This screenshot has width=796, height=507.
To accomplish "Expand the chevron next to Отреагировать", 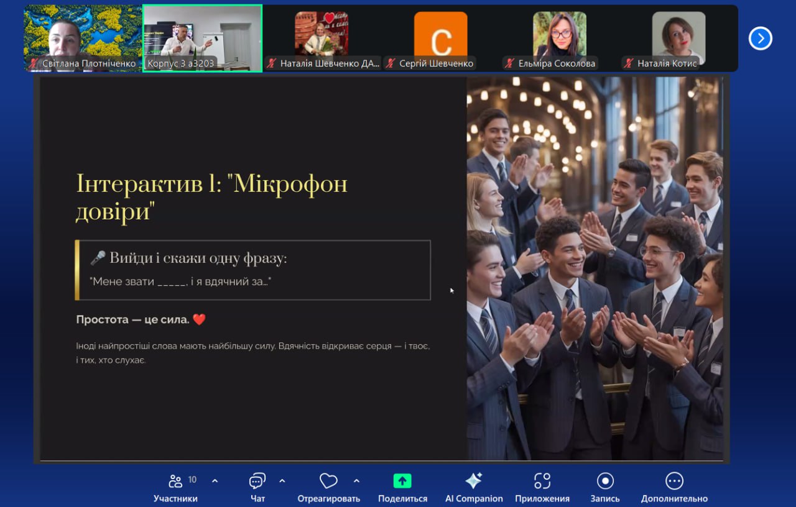I will (356, 481).
